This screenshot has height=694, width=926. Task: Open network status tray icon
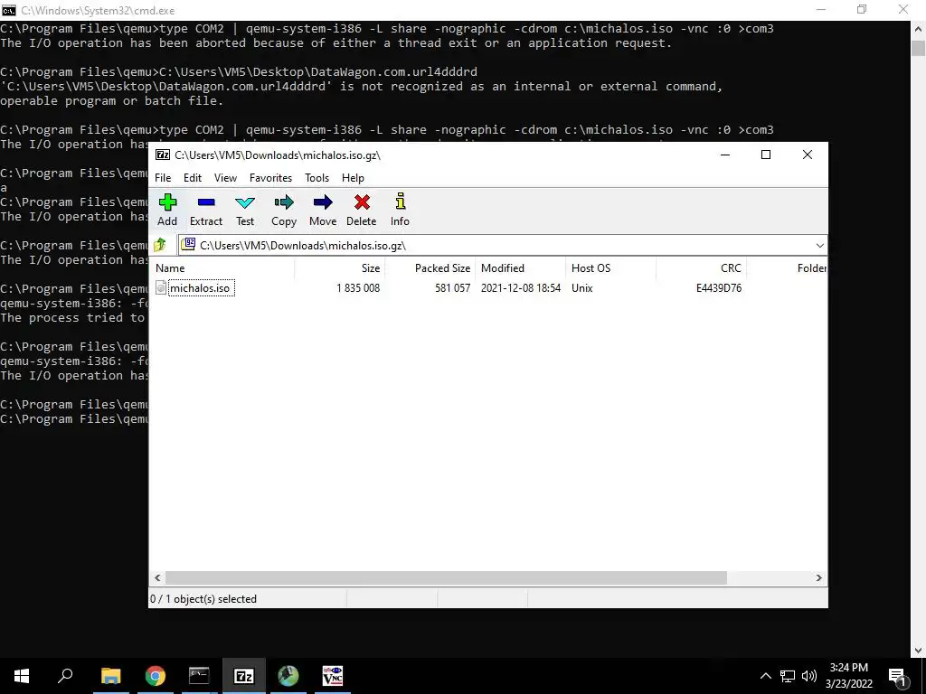(x=788, y=676)
